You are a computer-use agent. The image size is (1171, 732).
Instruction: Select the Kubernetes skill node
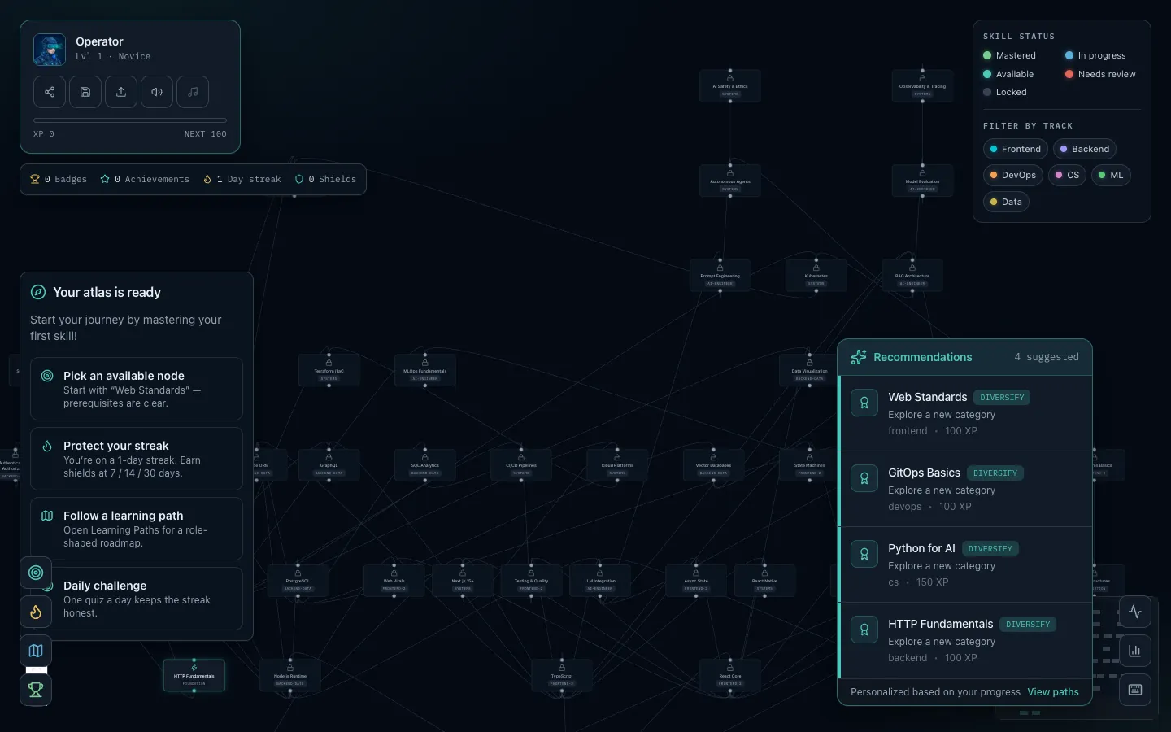tap(816, 276)
